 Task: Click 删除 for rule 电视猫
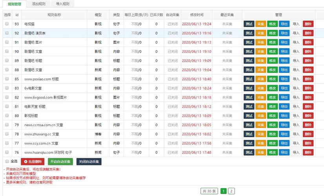(308, 24)
